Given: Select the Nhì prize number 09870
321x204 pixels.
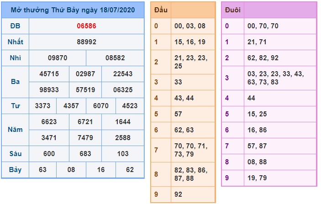Looking at the screenshot, I should [x=58, y=58].
